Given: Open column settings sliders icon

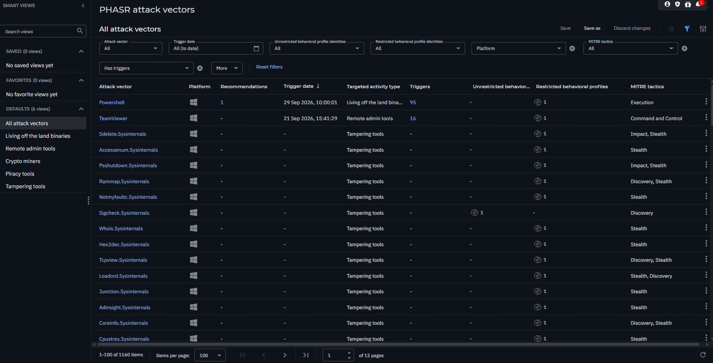Looking at the screenshot, I should pos(703,29).
